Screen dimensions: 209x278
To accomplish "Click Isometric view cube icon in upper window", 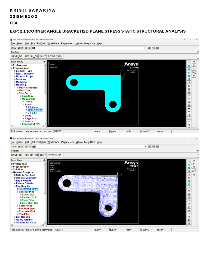I will (x=189, y=66).
